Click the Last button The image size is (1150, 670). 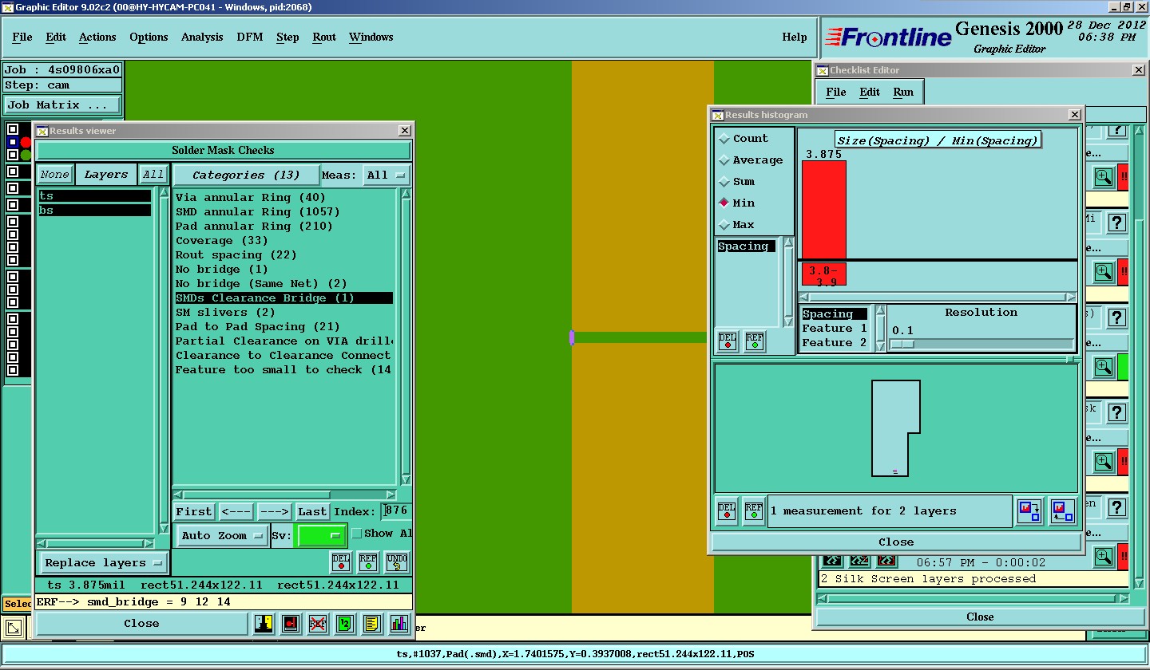coord(312,512)
